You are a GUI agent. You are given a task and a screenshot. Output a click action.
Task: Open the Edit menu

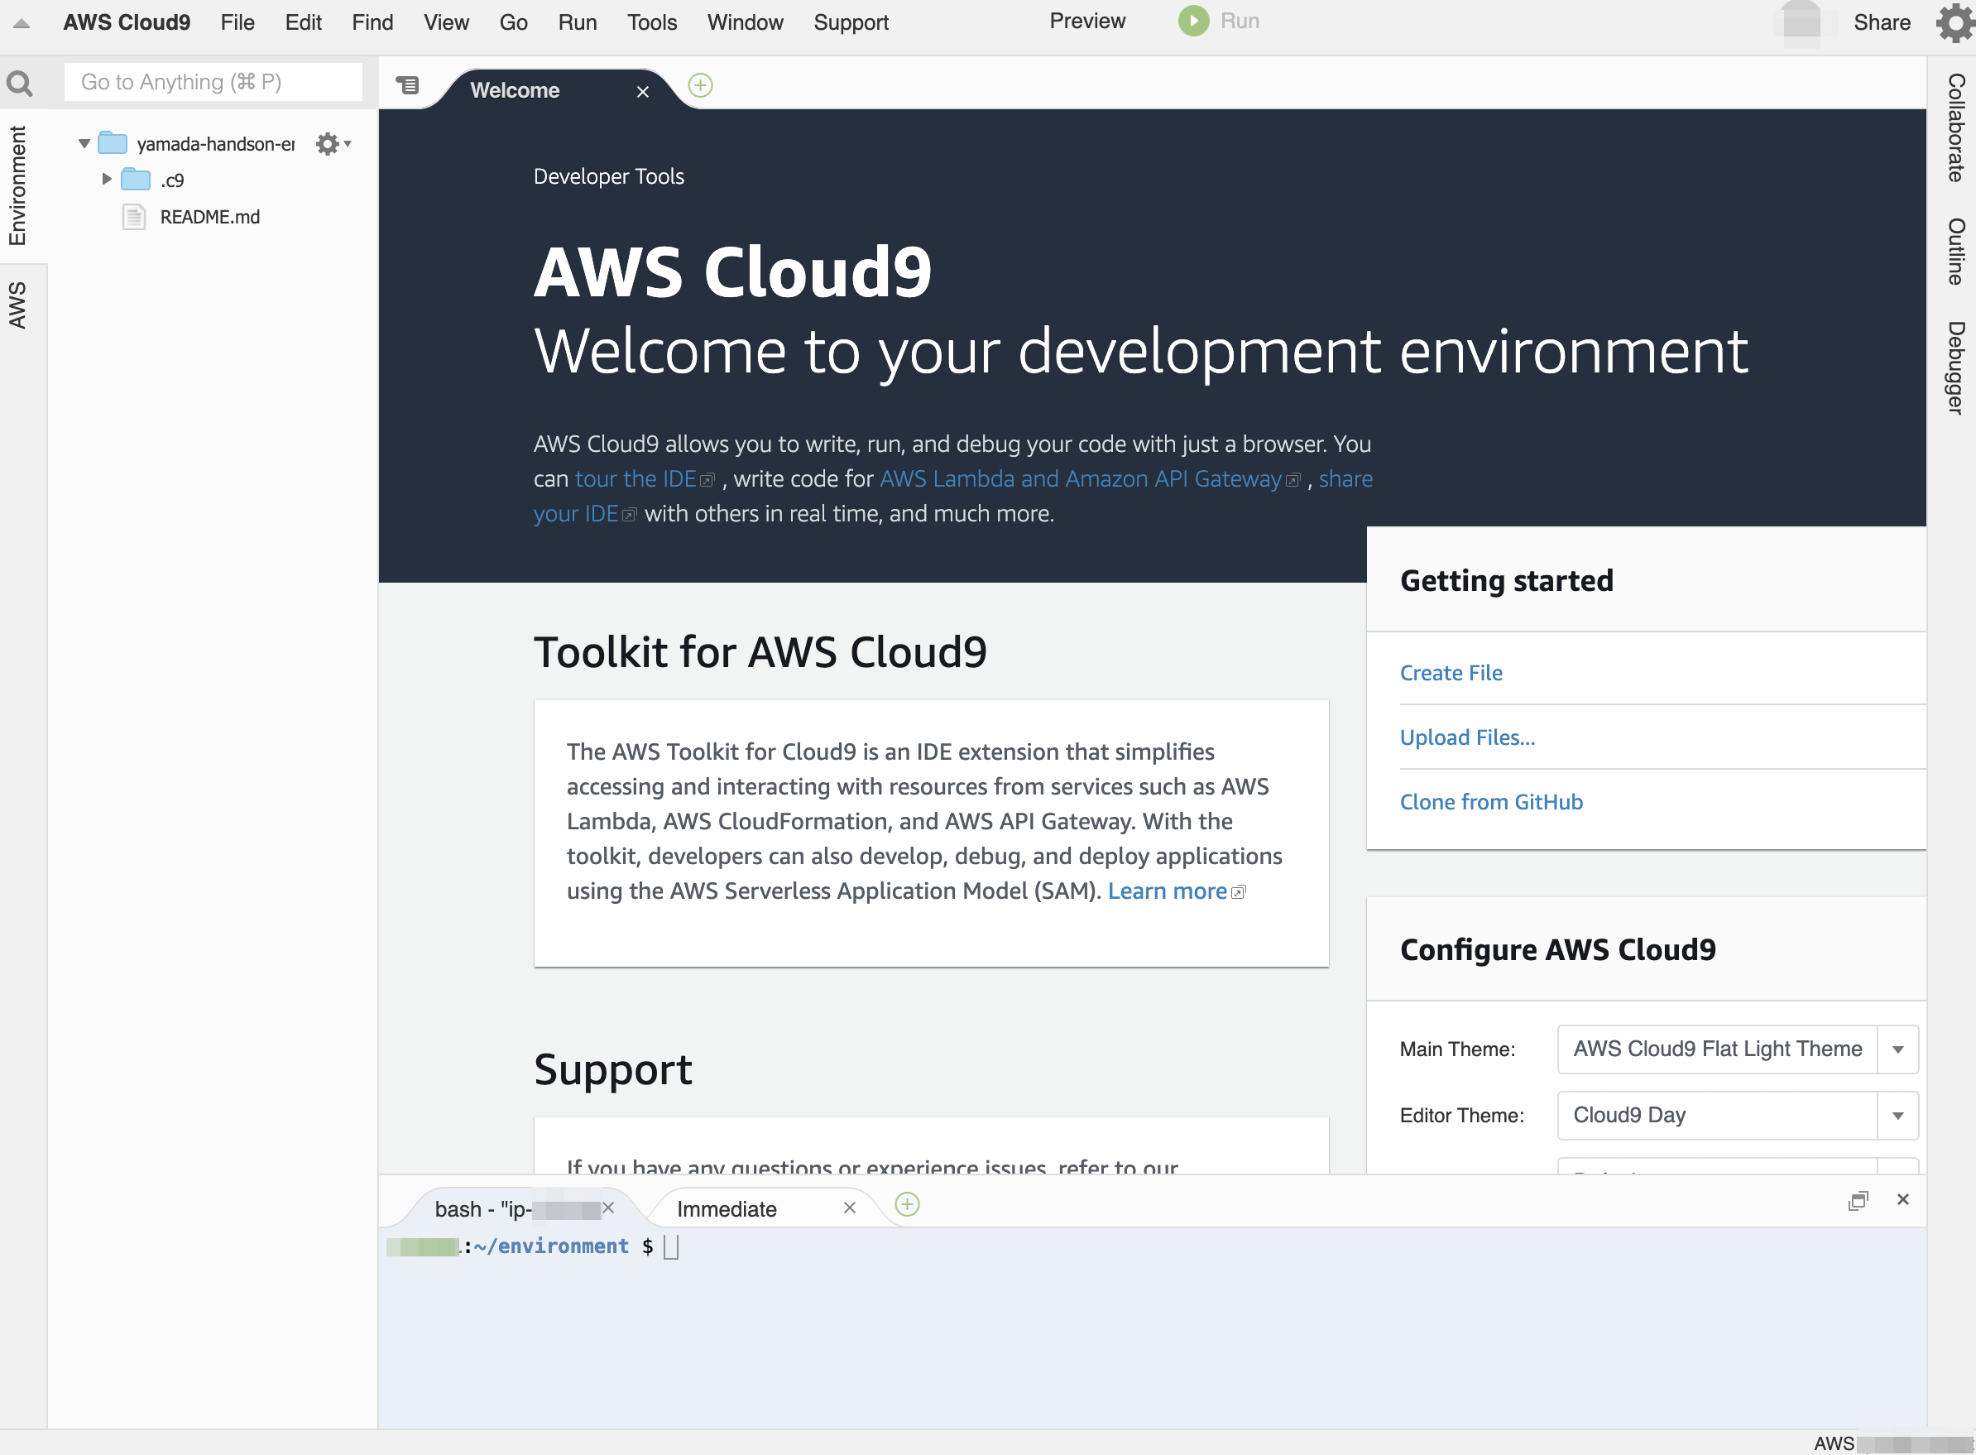303,23
